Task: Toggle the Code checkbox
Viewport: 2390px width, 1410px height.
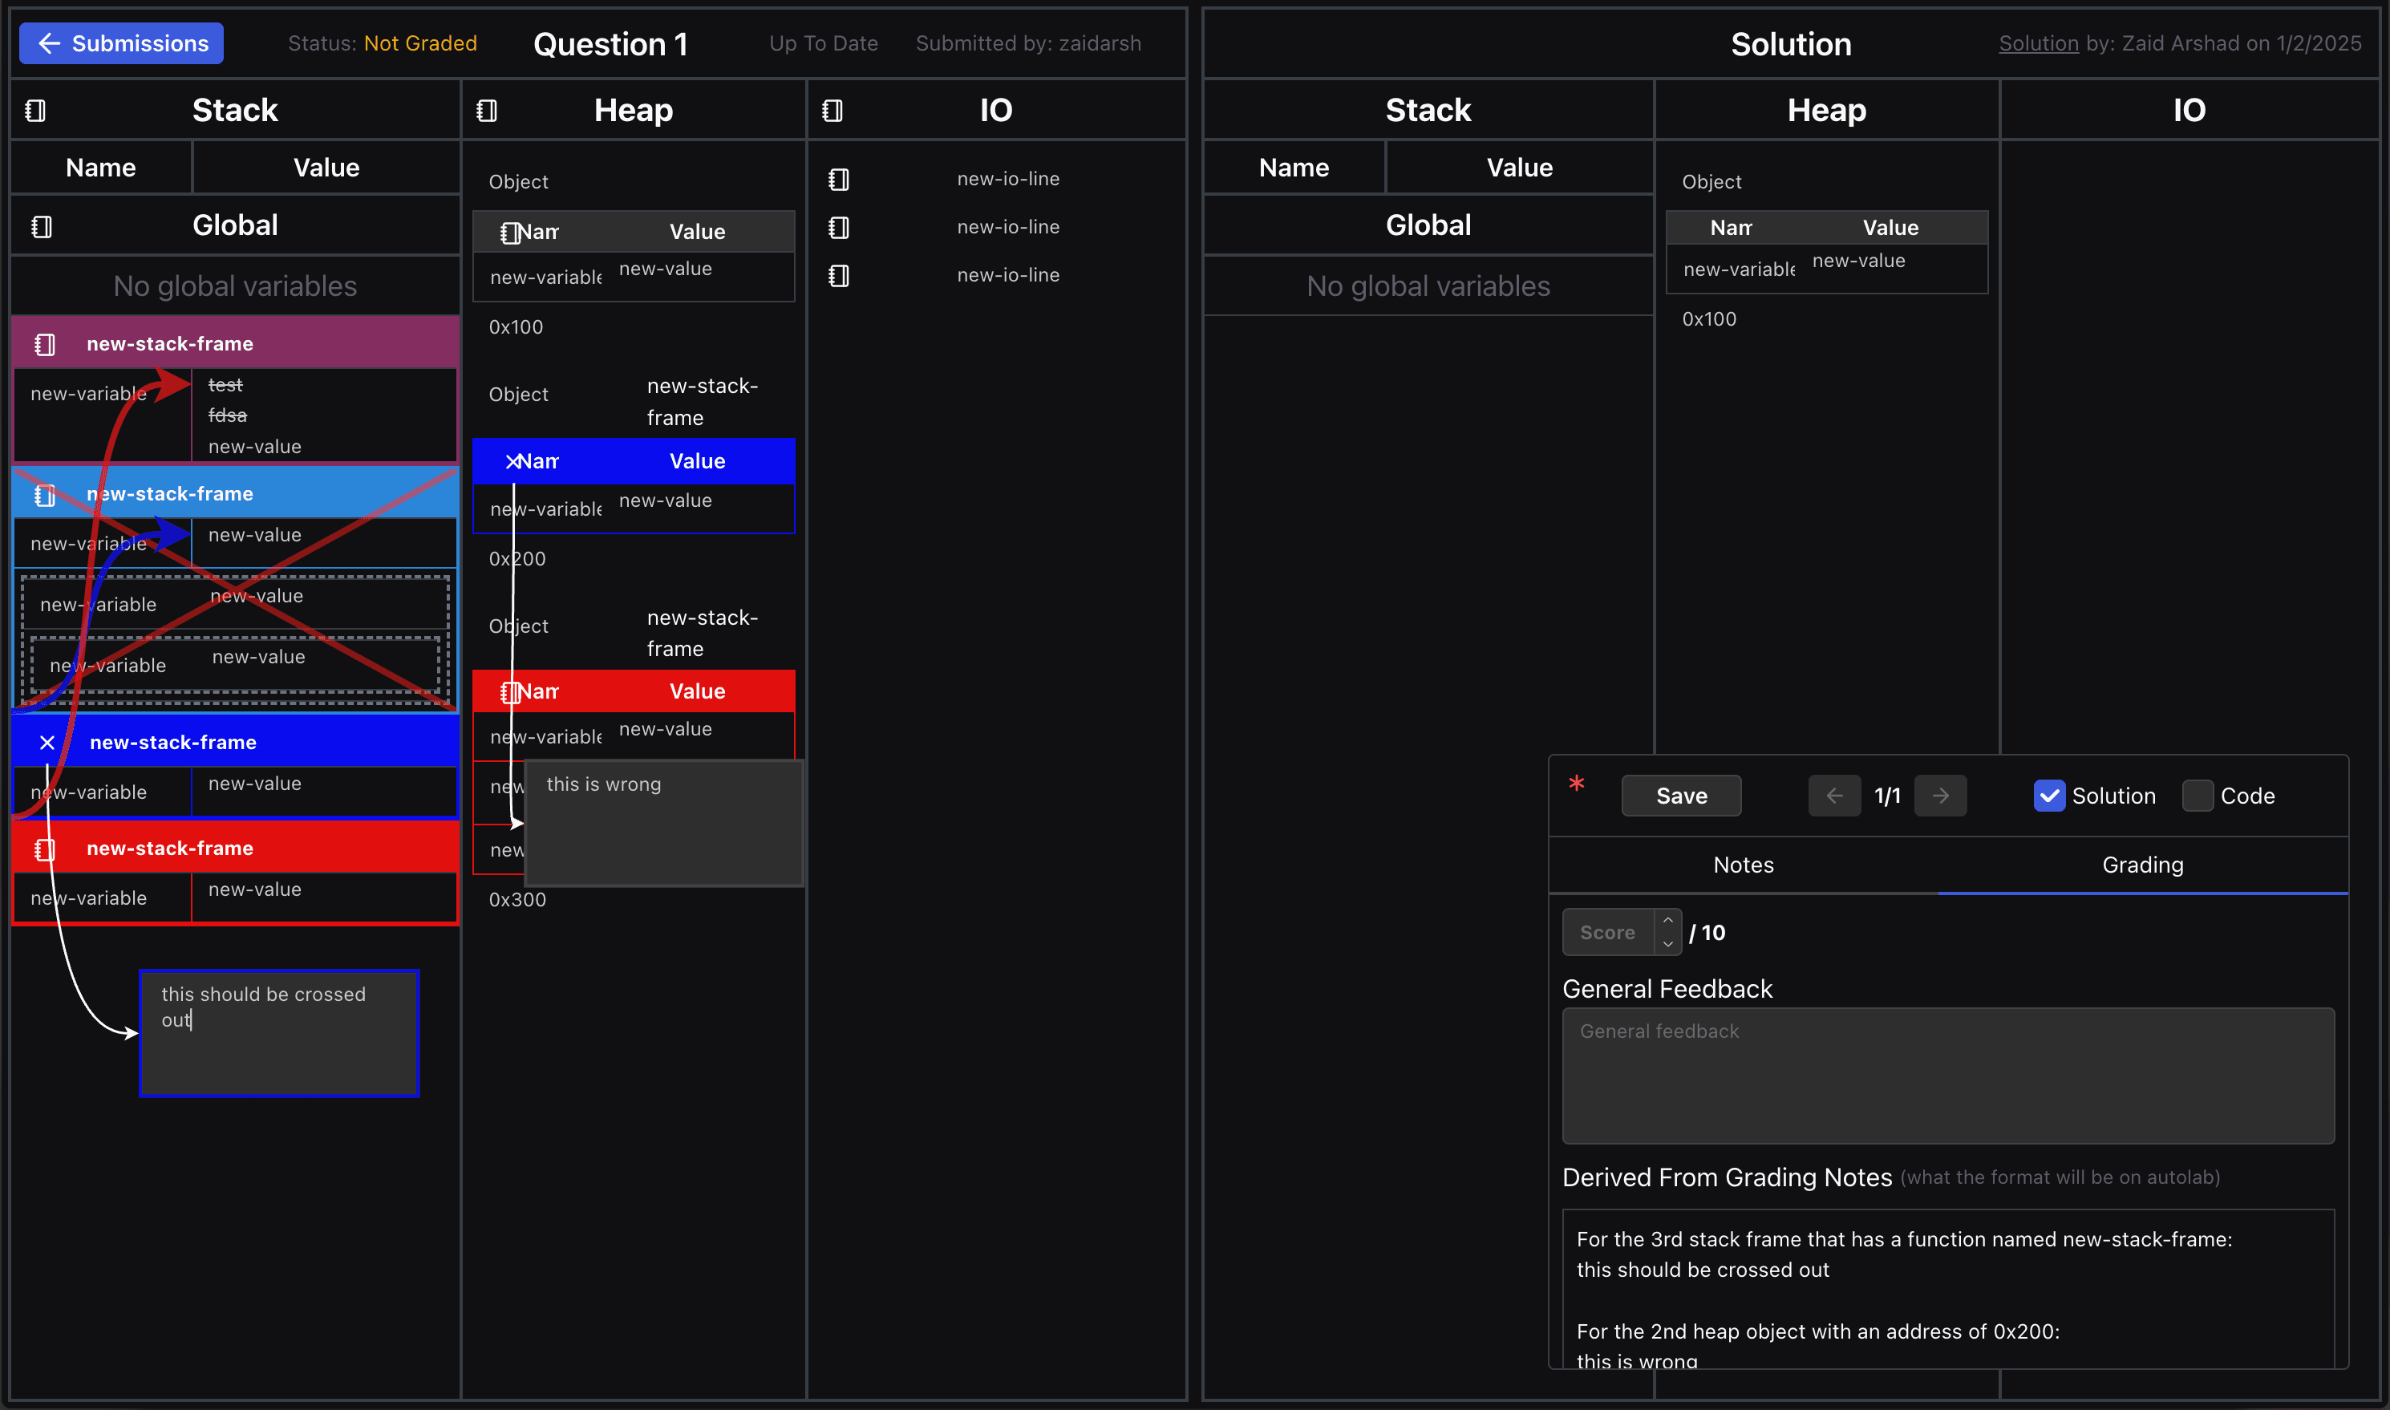Action: (2197, 796)
